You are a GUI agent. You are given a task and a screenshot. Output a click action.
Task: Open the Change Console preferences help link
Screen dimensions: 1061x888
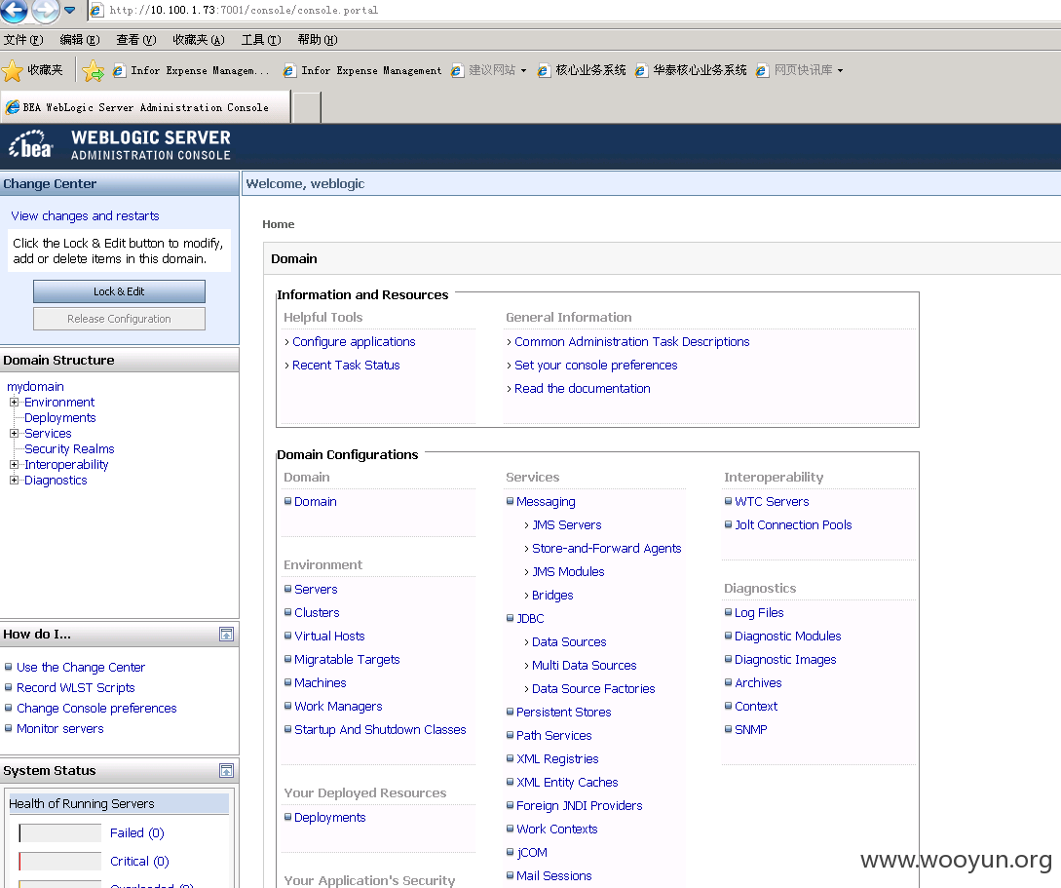click(96, 708)
